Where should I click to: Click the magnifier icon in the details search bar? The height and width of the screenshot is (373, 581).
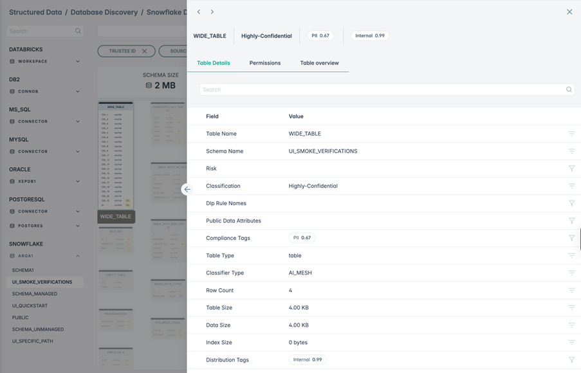[569, 90]
